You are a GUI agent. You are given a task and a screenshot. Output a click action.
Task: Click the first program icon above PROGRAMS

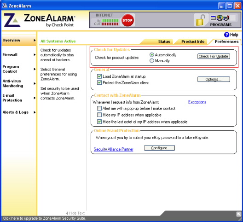(x=213, y=18)
